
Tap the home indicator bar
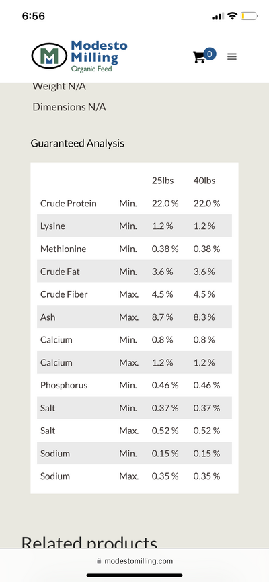[134, 575]
